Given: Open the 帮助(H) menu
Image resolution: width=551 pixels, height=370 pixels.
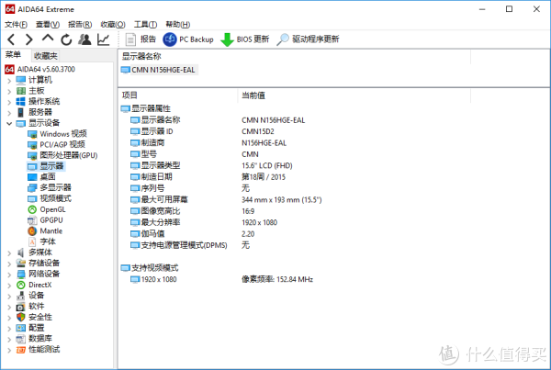Looking at the screenshot, I should pos(178,24).
